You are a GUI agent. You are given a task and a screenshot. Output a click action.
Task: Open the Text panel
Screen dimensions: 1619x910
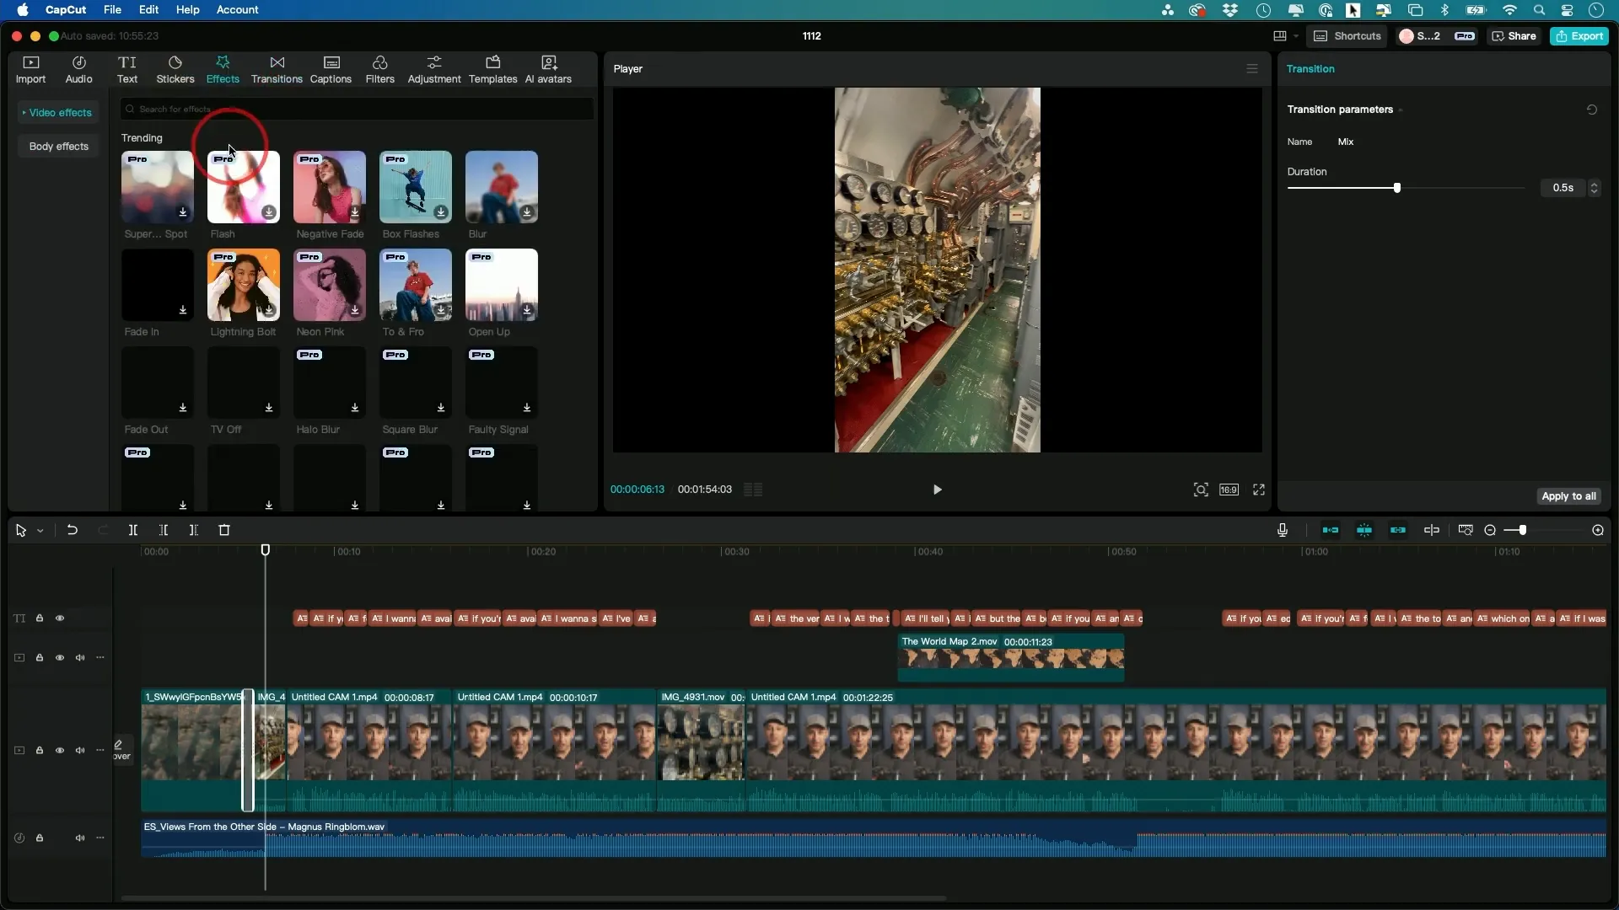click(127, 70)
